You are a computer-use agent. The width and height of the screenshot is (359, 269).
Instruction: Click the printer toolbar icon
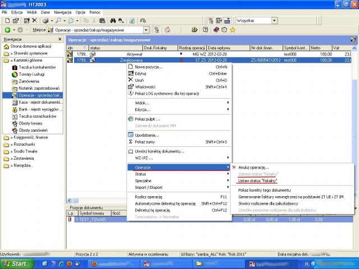pos(46,21)
